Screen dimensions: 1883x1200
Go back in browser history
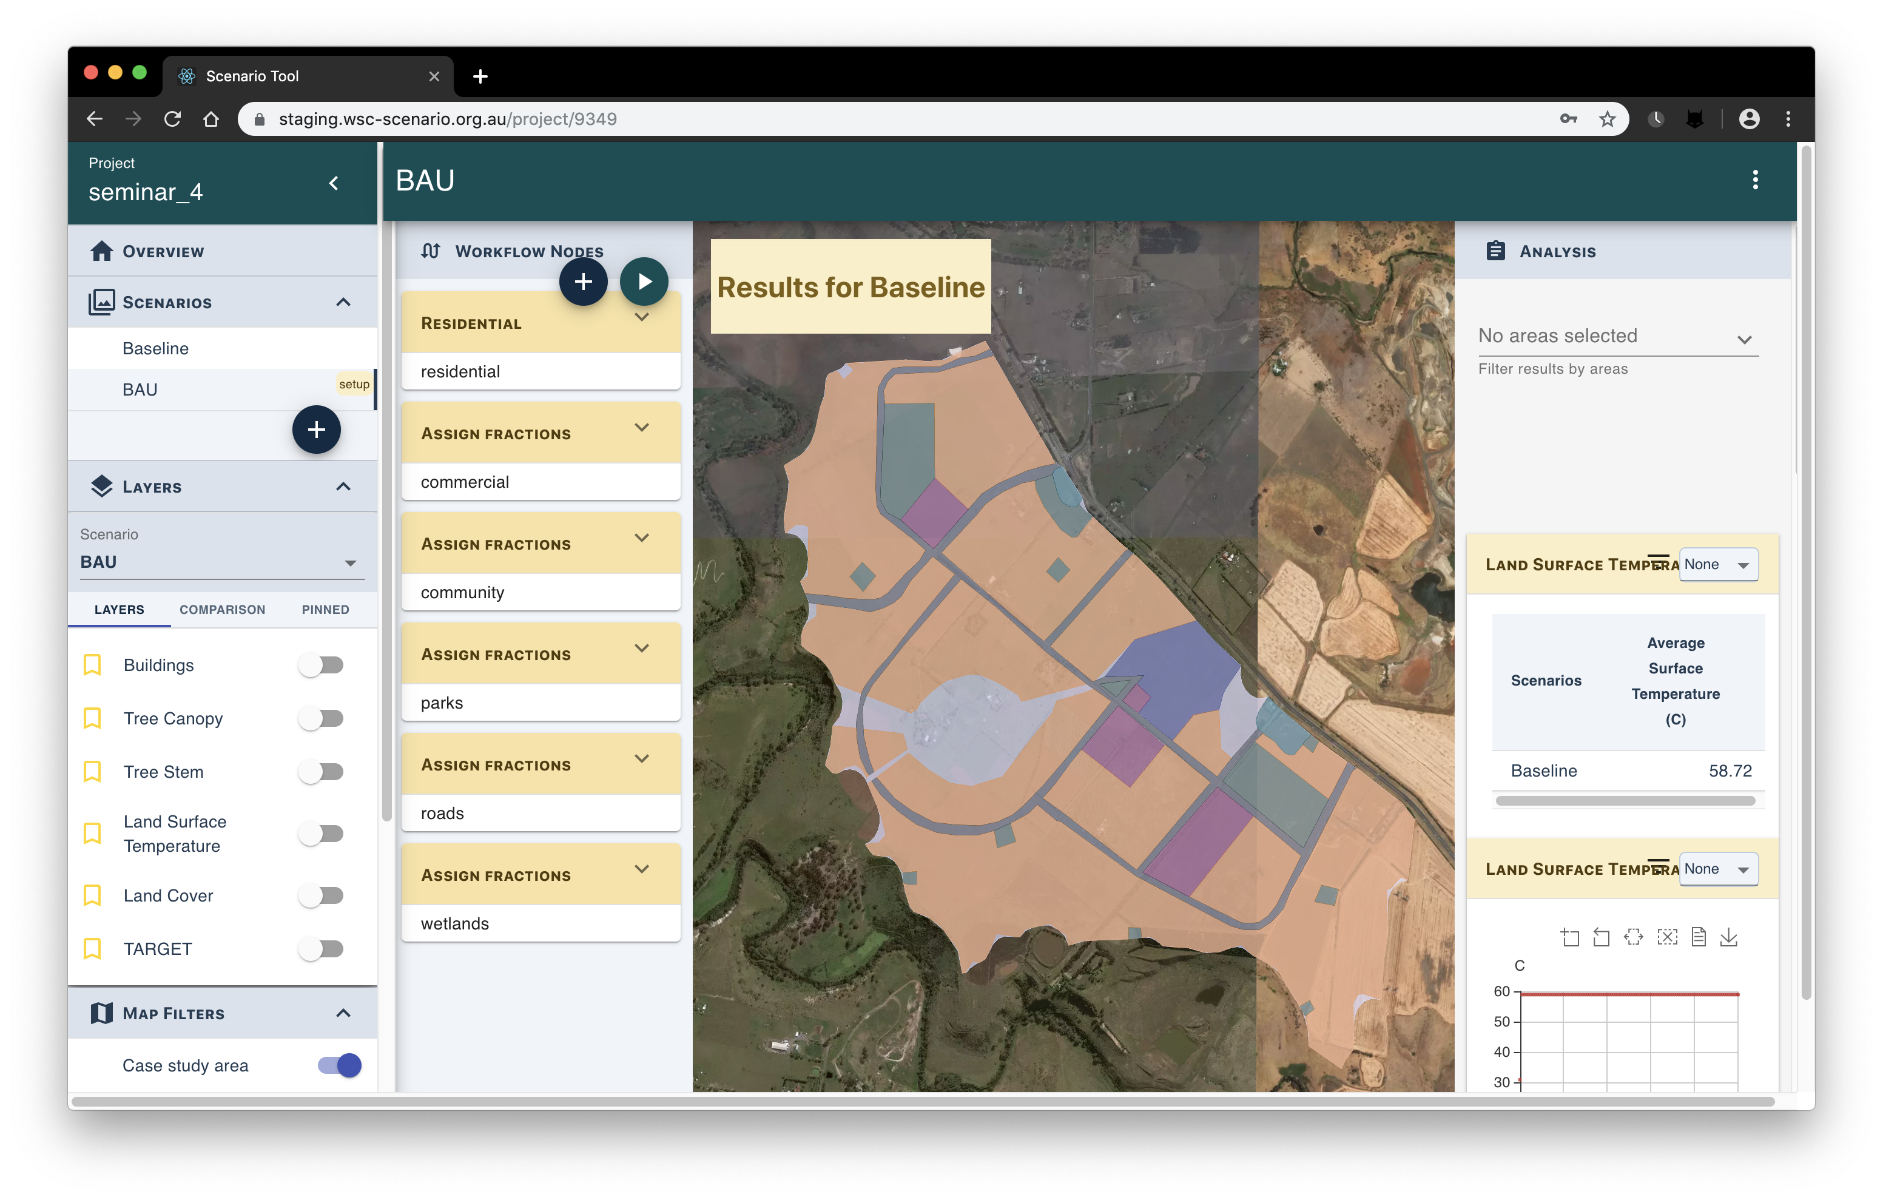pos(95,119)
